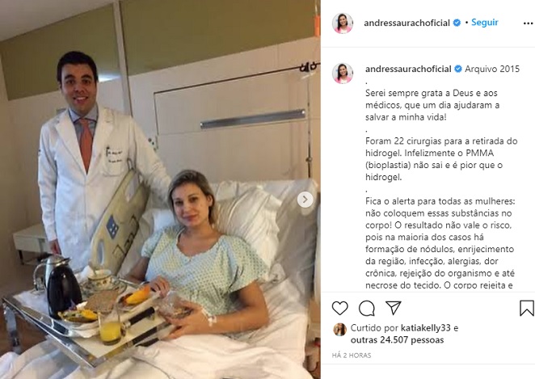Go to the next photo with the carousel arrow

pyautogui.click(x=305, y=200)
